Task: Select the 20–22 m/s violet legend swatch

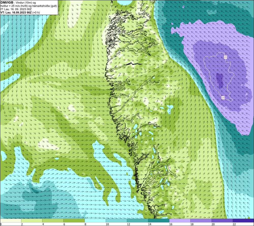Action: coord(222,220)
